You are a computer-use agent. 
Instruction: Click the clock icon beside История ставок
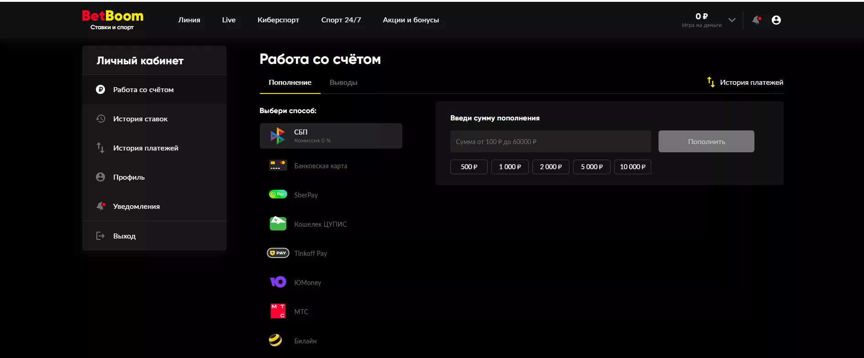click(100, 119)
